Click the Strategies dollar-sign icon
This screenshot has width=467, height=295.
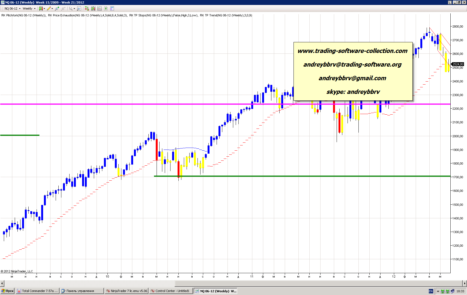coord(106,8)
